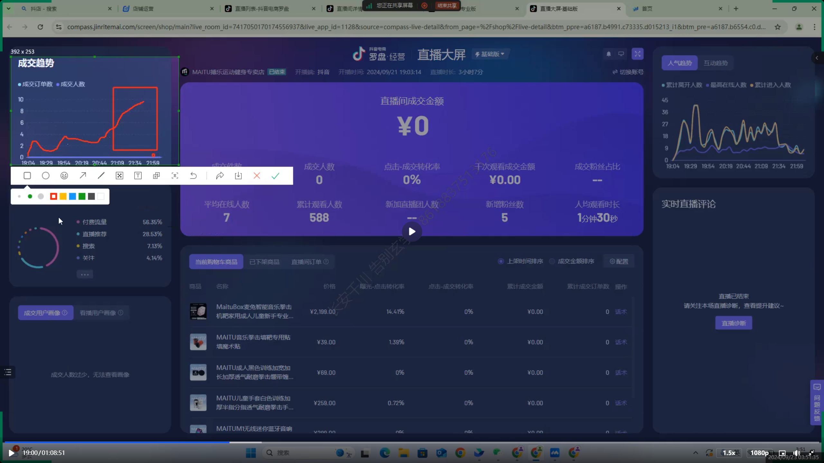Image resolution: width=824 pixels, height=463 pixels.
Task: Click the 直播诊断 button
Action: pos(734,323)
